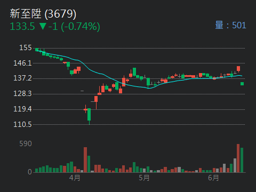Click the 6月 date axis label
This screenshot has height=192, width=256.
(213, 178)
